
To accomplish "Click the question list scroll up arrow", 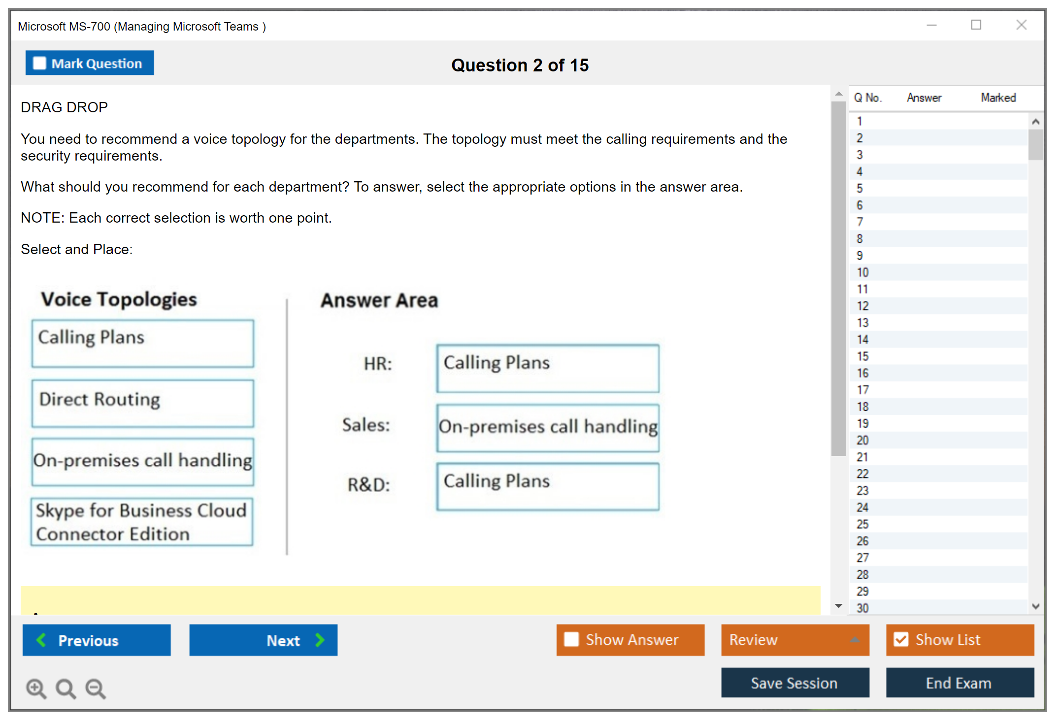I will [x=1035, y=122].
